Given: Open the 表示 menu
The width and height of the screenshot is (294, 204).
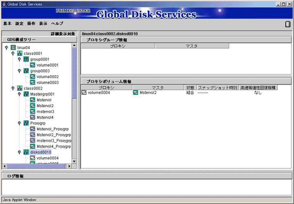Looking at the screenshot, I should click(43, 24).
